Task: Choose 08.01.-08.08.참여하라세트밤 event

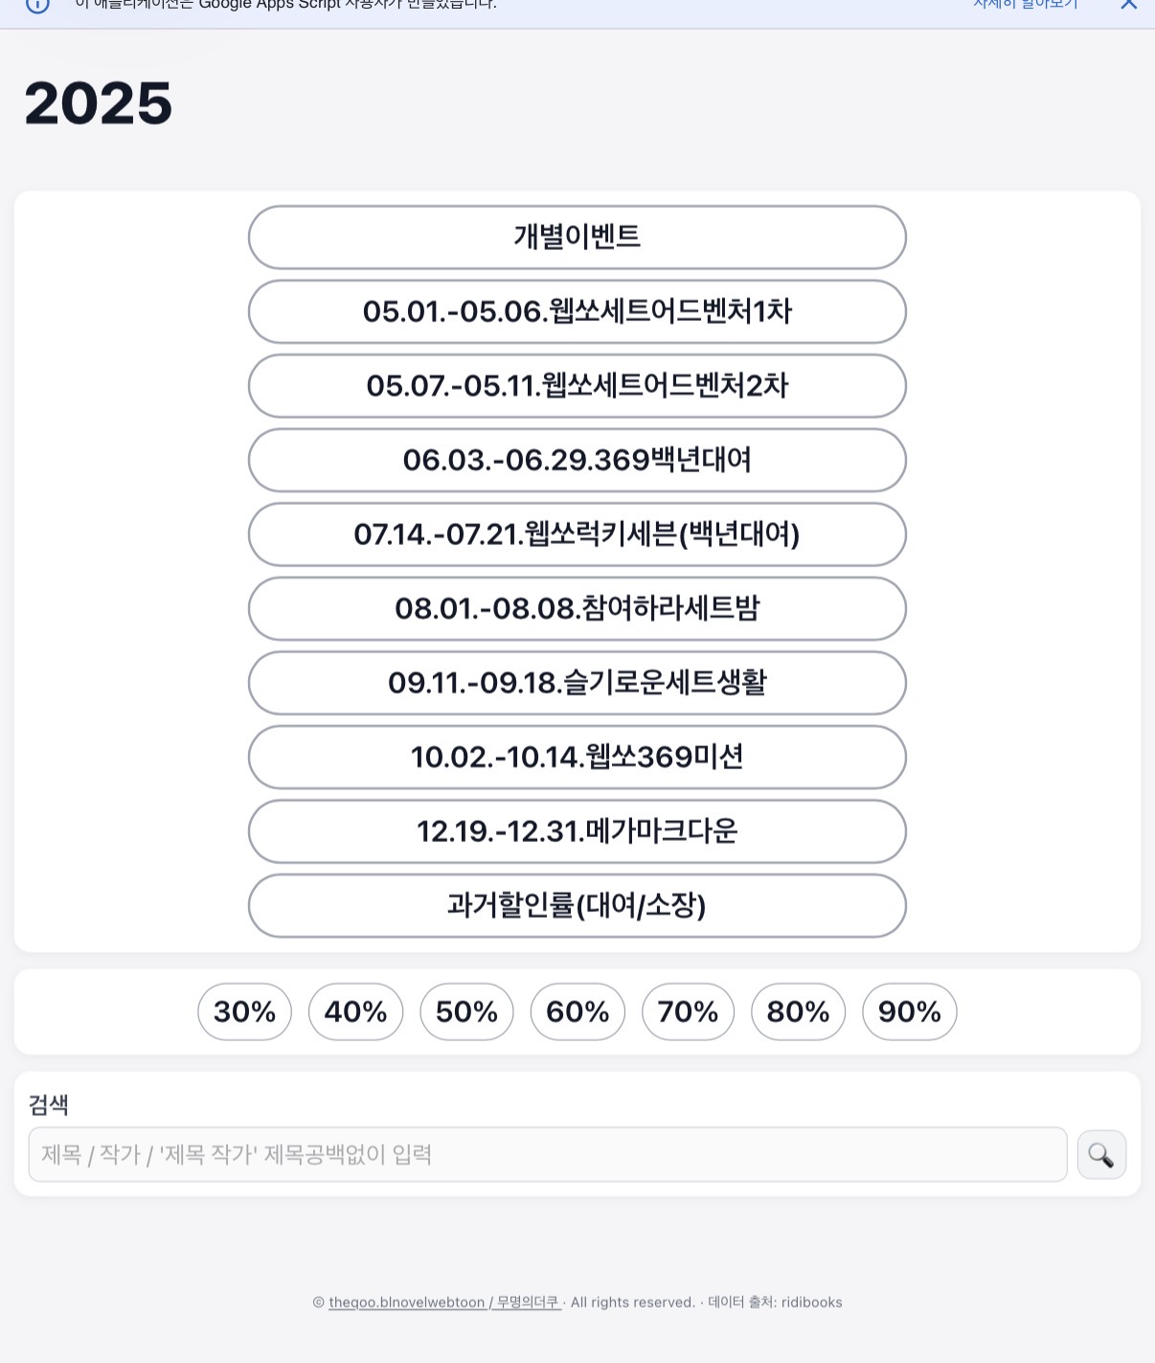Action: pos(577,608)
